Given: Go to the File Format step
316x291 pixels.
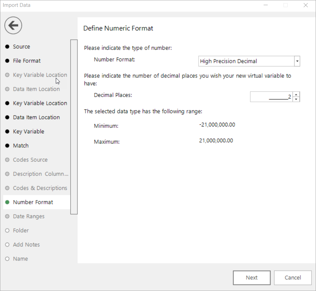Looking at the screenshot, I should (x=27, y=61).
